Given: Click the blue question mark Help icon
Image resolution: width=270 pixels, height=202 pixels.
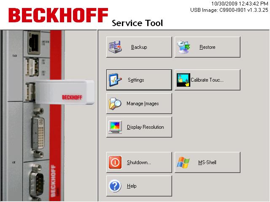Looking at the screenshot, I should pyautogui.click(x=115, y=186).
